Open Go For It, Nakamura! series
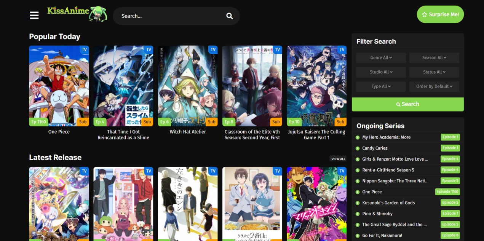 coord(382,236)
